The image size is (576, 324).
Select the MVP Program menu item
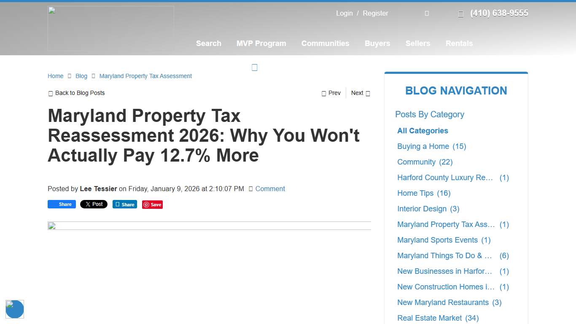261,43
